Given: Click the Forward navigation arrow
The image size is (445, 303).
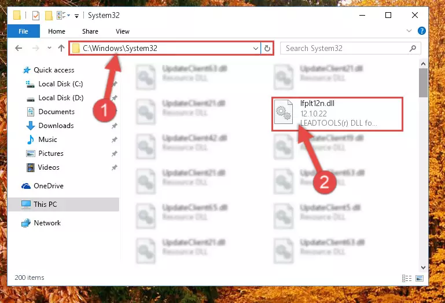Looking at the screenshot, I should point(35,48).
